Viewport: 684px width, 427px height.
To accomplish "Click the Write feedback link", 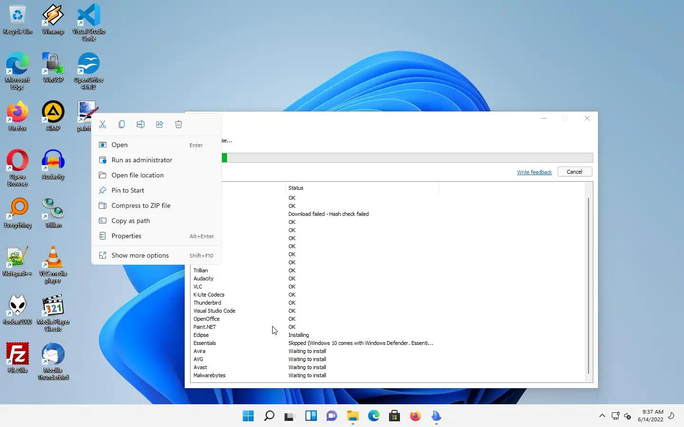I will (x=534, y=172).
